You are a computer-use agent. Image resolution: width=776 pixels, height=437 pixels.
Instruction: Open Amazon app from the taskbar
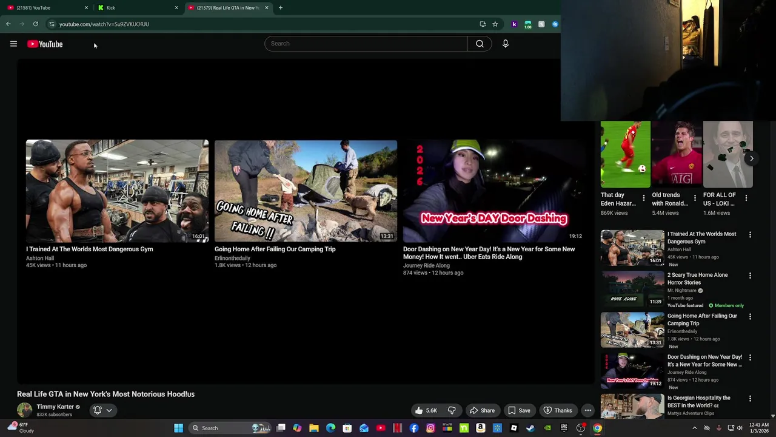coord(480,428)
